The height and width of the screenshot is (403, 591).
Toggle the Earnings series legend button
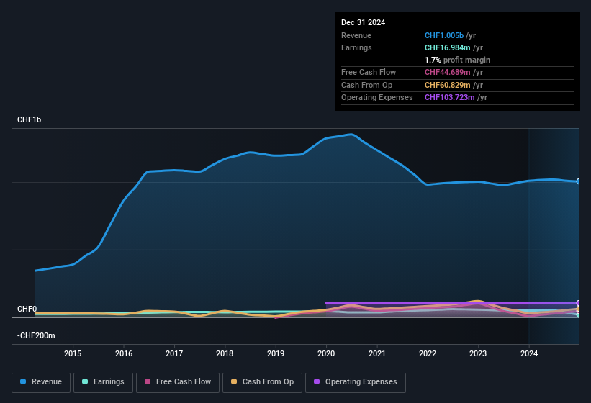tap(103, 383)
